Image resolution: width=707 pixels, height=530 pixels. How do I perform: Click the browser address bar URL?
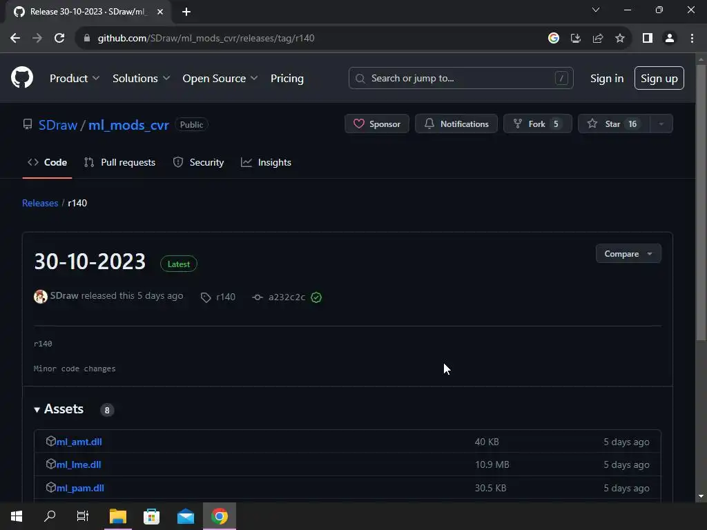tap(206, 39)
